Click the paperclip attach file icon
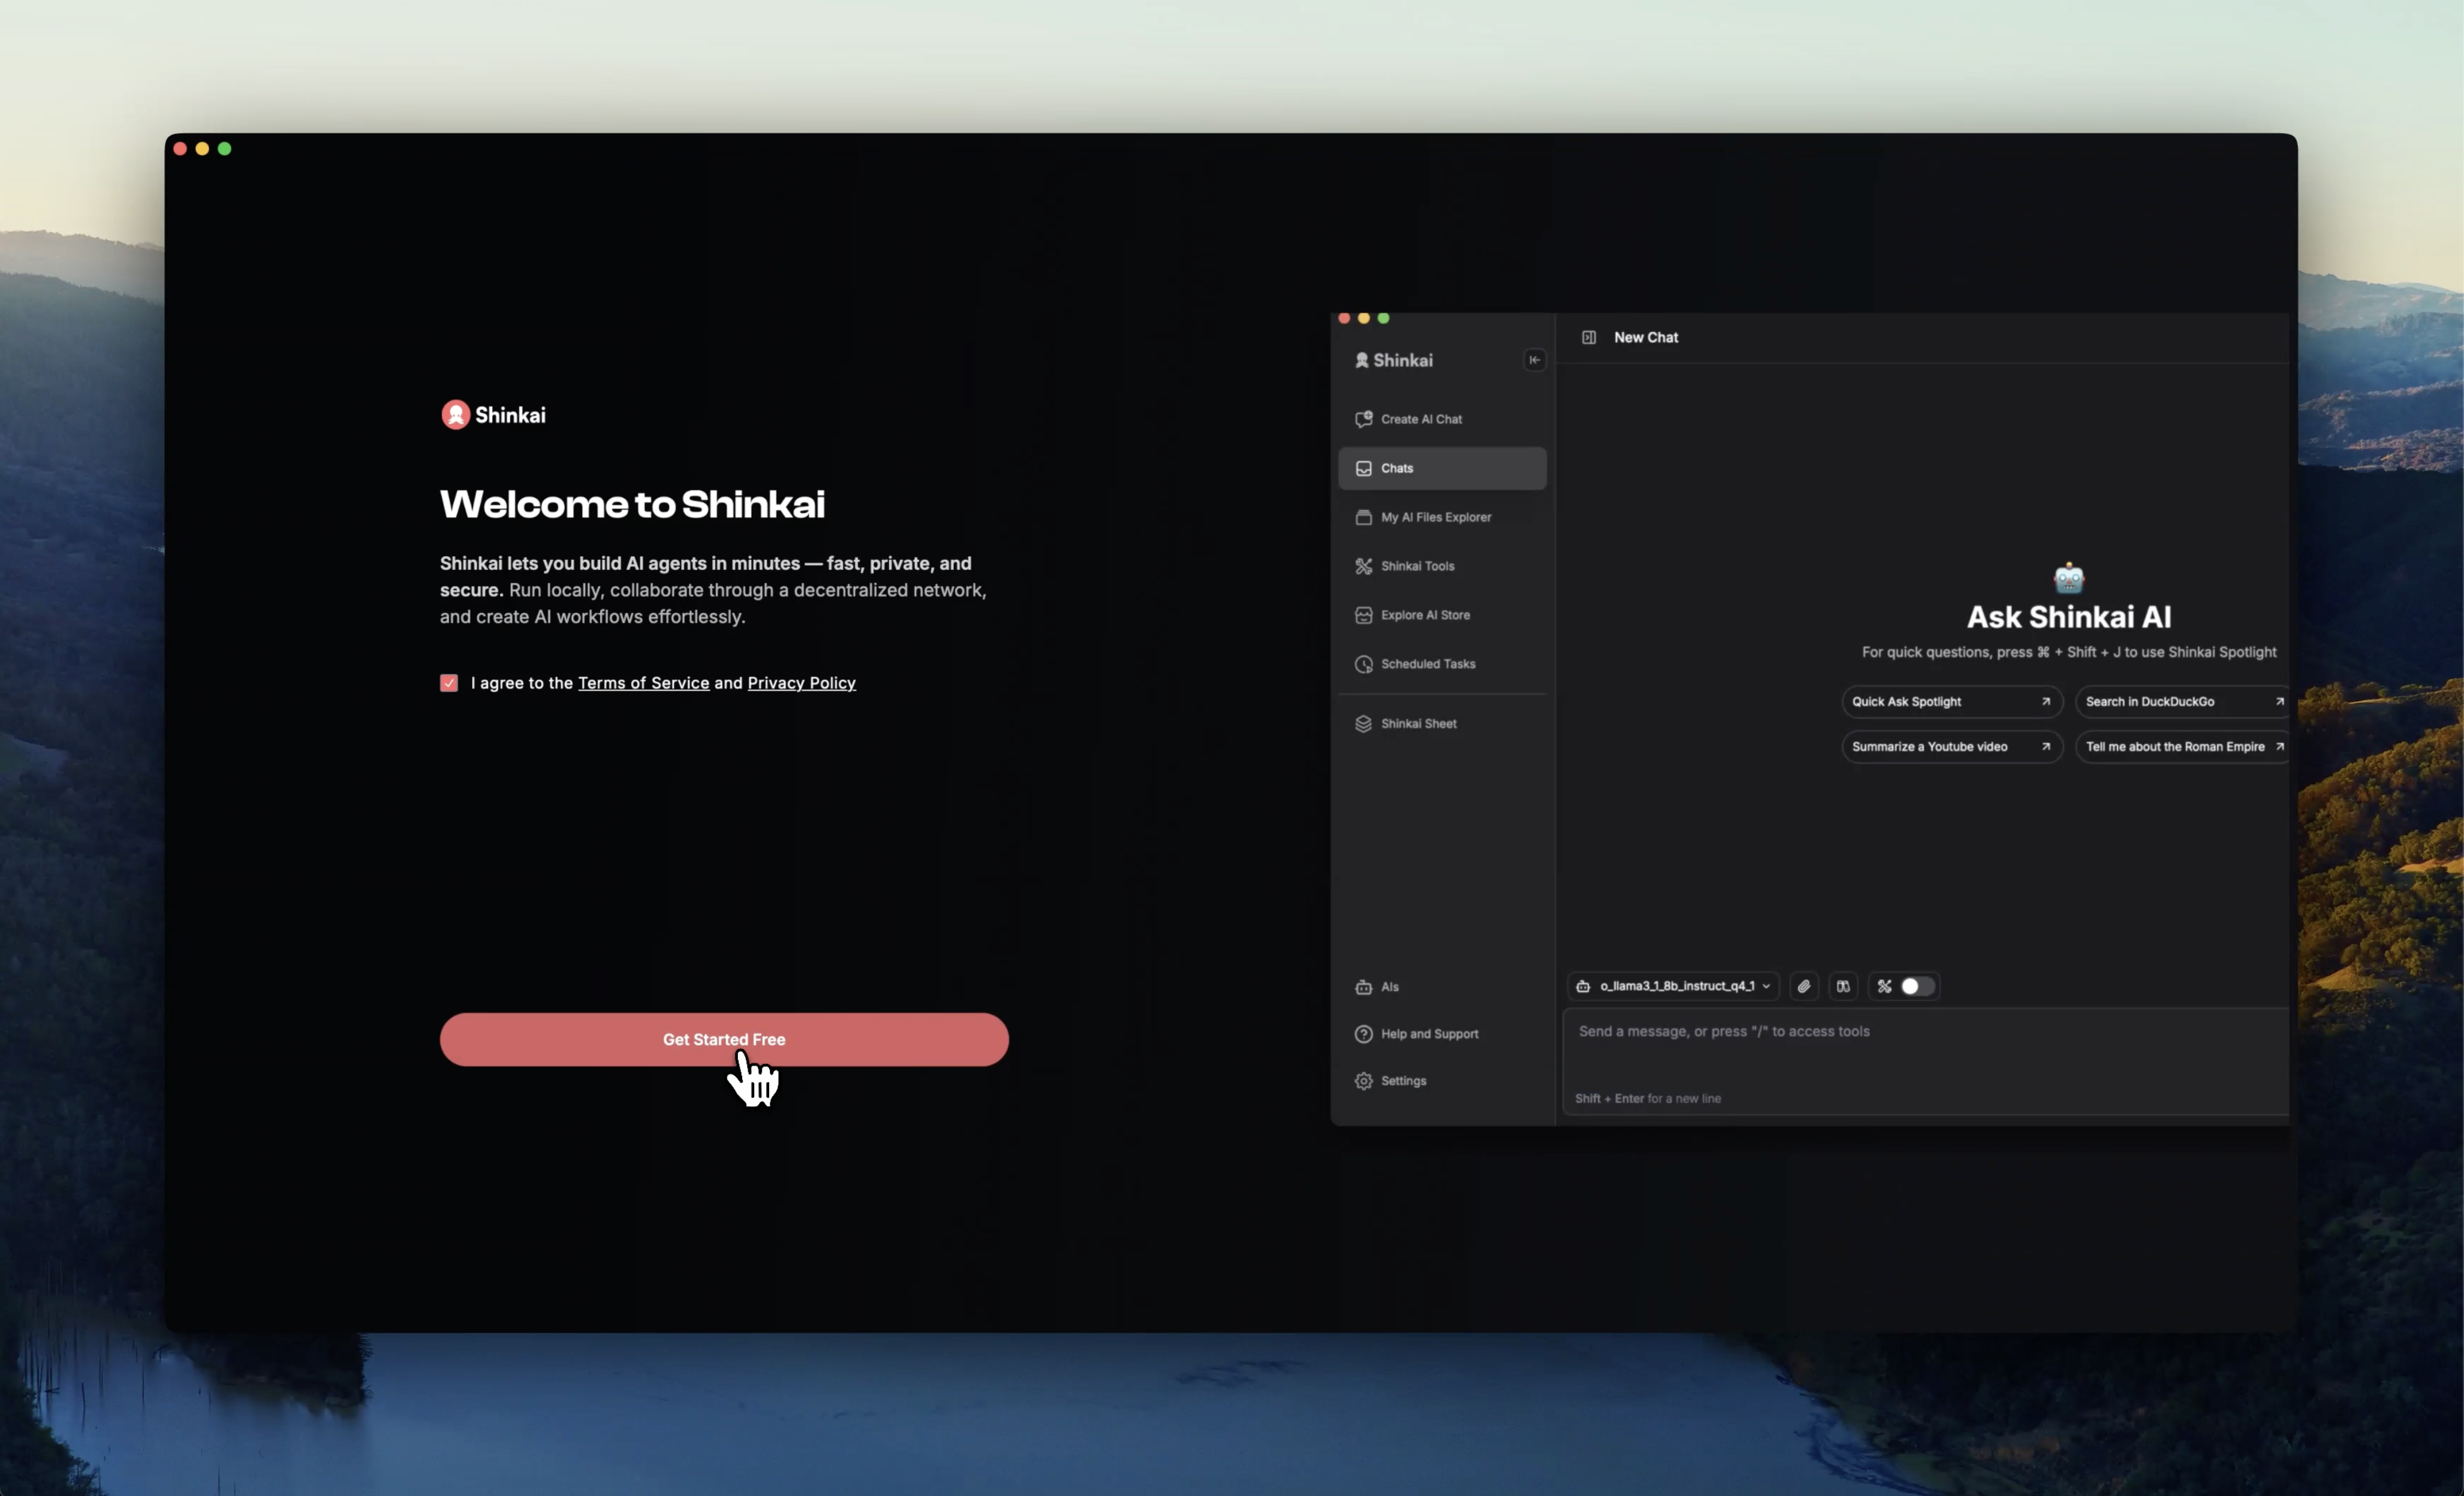Image resolution: width=2464 pixels, height=1496 pixels. [x=1803, y=986]
